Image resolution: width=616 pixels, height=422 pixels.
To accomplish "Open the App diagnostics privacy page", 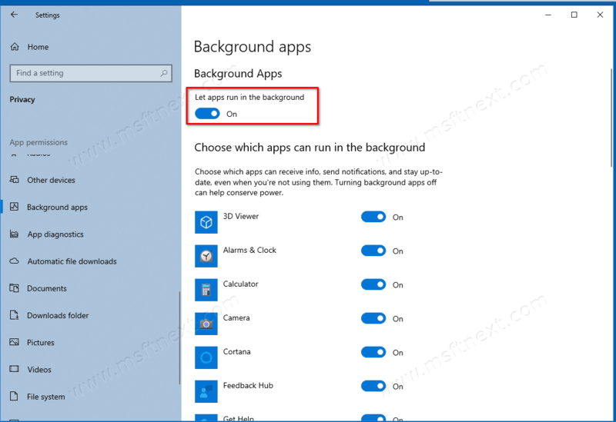I will [55, 234].
